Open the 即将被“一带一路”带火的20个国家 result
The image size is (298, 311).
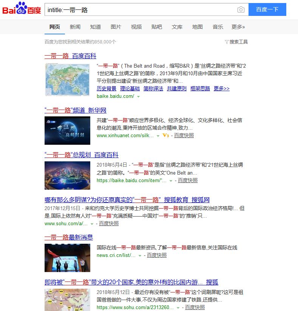tap(131, 282)
